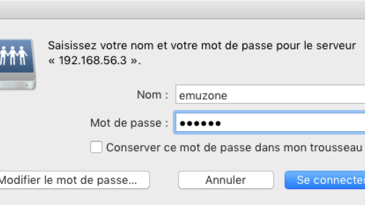
Task: Click the three people figures on server icon
Action: coord(13,55)
